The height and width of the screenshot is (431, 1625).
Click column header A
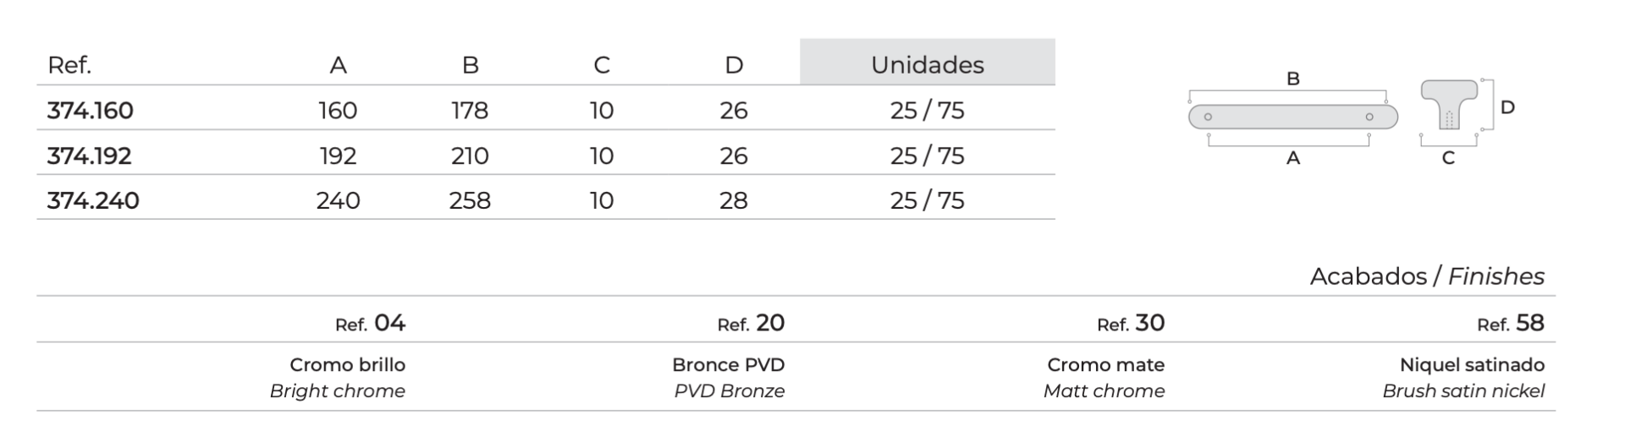pyautogui.click(x=339, y=65)
